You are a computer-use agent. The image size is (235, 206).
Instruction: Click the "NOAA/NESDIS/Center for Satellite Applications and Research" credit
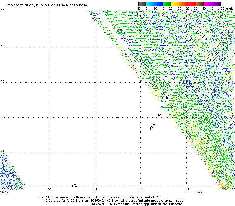[137, 204]
